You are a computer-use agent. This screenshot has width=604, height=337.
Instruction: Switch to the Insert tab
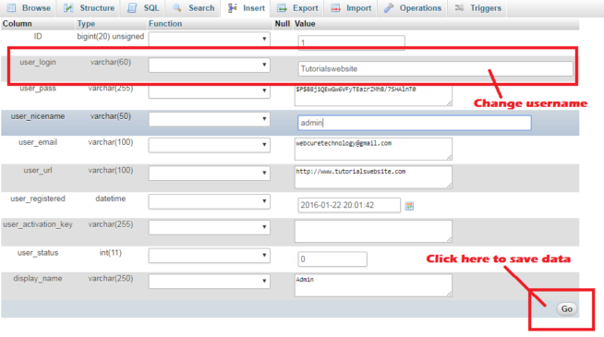(247, 8)
